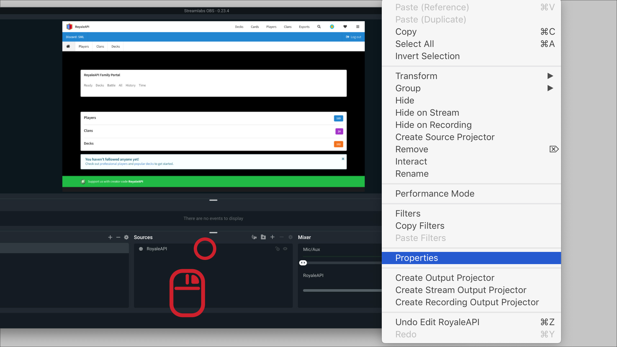
Task: Choose Performance Mode menu entry
Action: click(471, 193)
